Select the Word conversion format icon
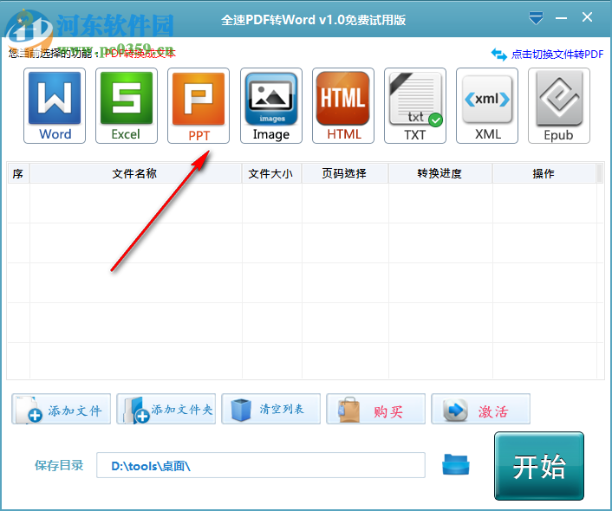The width and height of the screenshot is (612, 511). click(55, 106)
